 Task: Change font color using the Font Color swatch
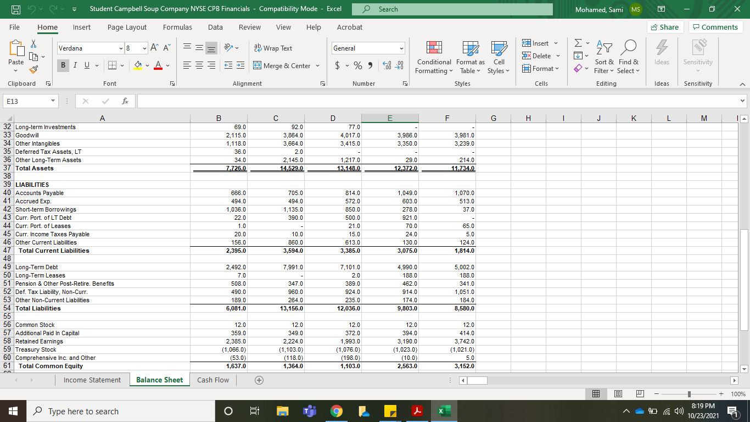point(158,66)
